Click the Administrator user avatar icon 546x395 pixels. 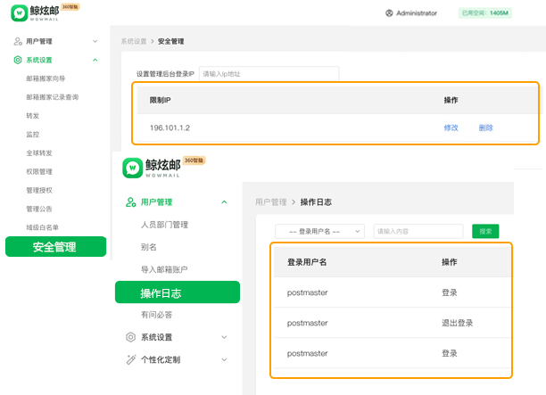click(389, 13)
